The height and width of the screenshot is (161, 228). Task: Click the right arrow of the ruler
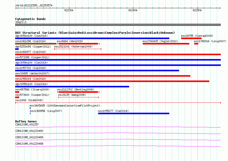pyautogui.click(x=220, y=8)
